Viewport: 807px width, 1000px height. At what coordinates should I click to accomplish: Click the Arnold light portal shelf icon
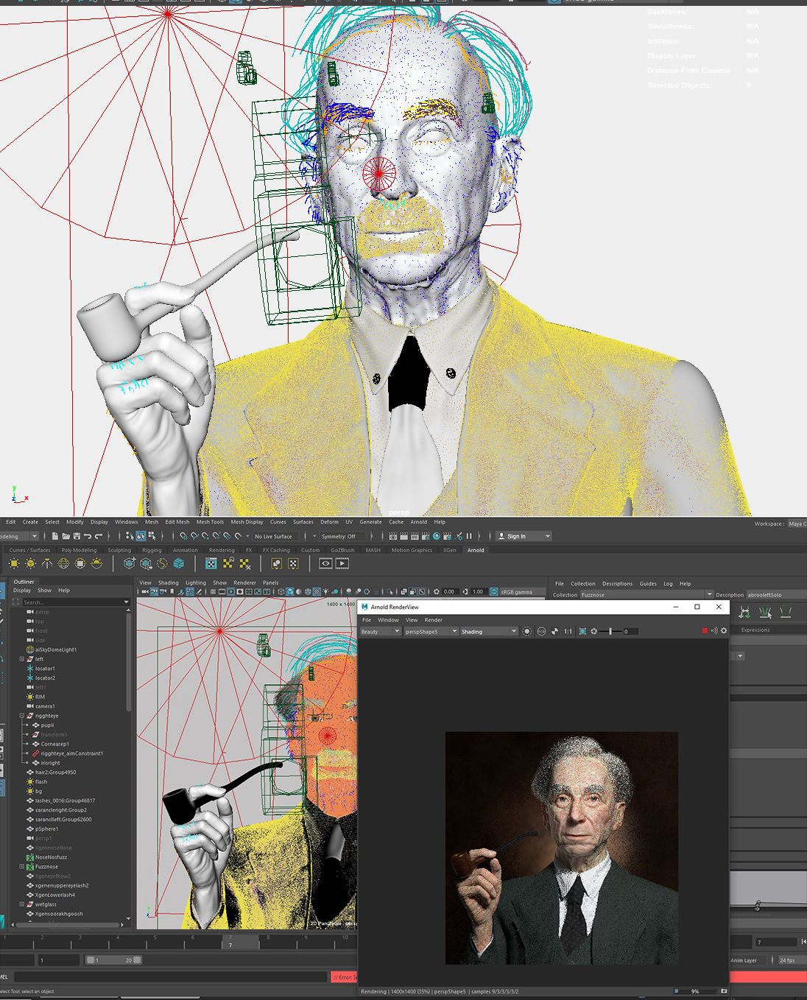tap(80, 564)
